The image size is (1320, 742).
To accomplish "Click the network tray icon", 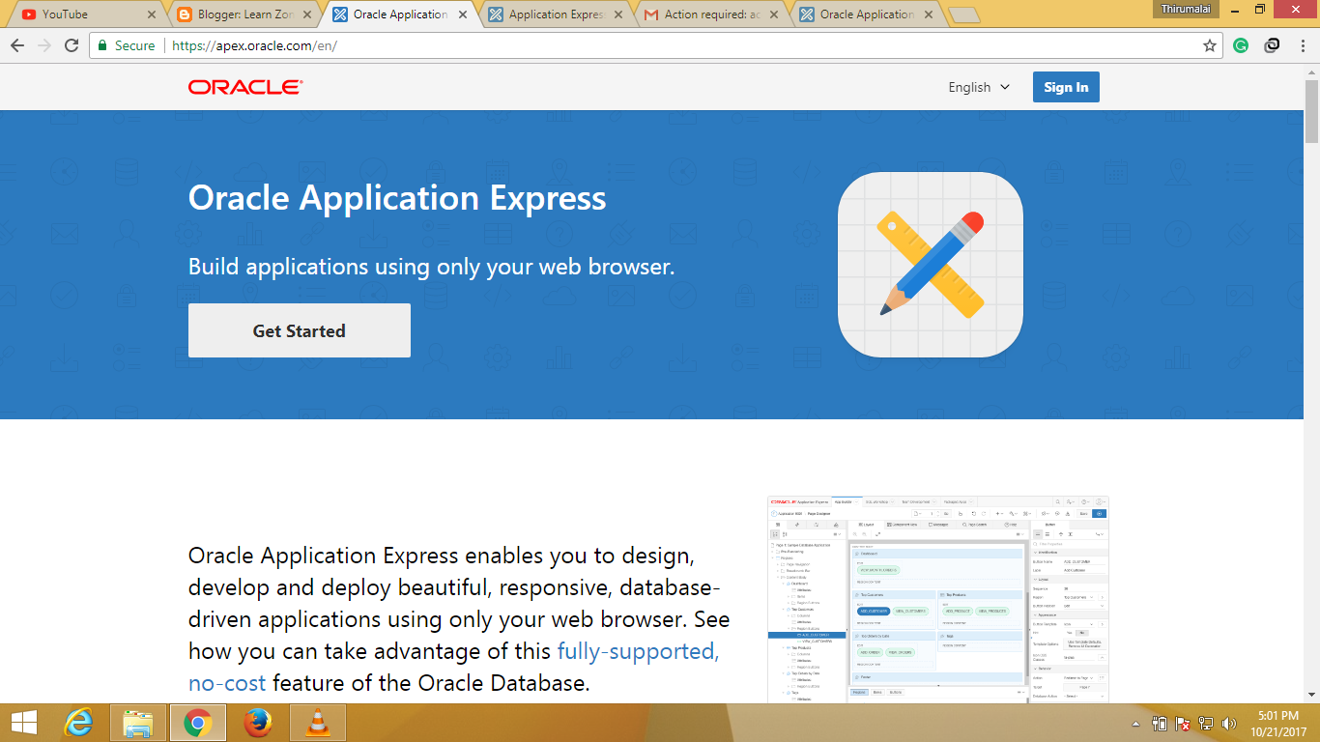I will [1206, 724].
